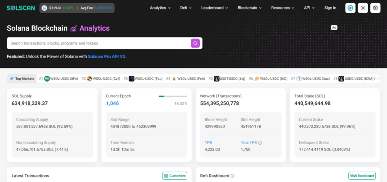Click the Avg Fee value 0.00000994
This screenshot has width=387, height=182.
pos(103,8)
